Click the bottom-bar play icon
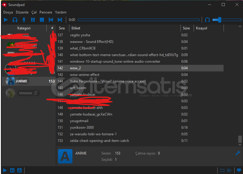This screenshot has width=243, height=174. [x=5, y=170]
